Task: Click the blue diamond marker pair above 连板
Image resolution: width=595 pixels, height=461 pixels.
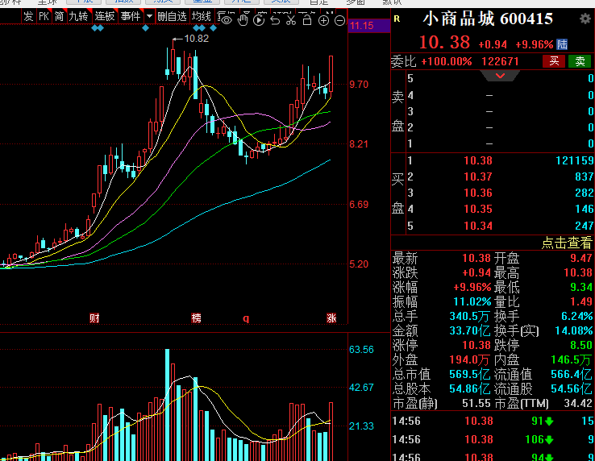Action: click(x=98, y=28)
